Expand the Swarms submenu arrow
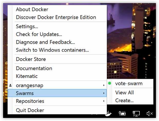This screenshot has height=121, width=159. click(x=104, y=93)
